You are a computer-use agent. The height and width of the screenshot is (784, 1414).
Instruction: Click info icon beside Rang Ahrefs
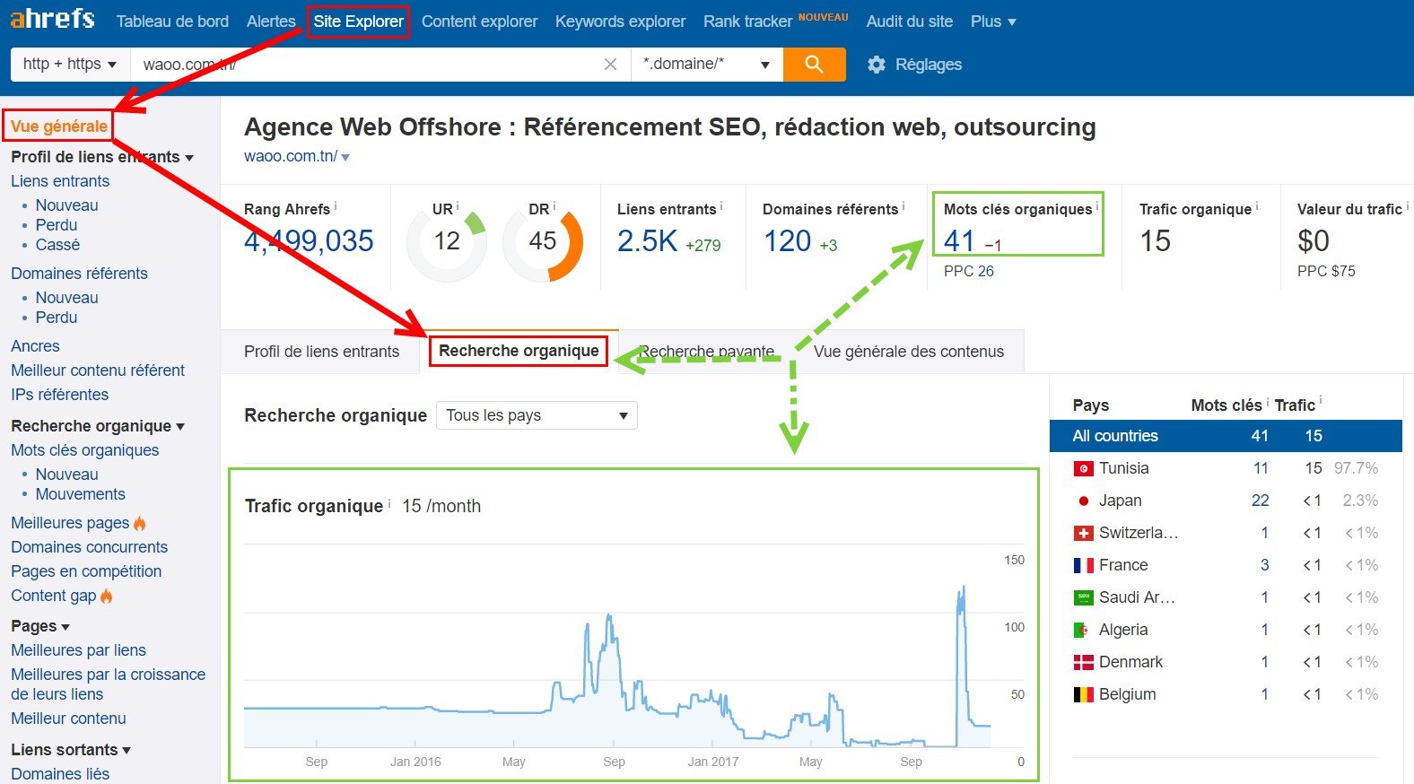336,206
